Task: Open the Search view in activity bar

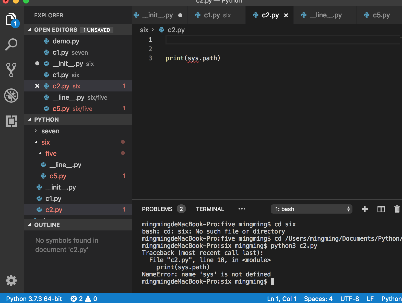Action: pyautogui.click(x=11, y=44)
